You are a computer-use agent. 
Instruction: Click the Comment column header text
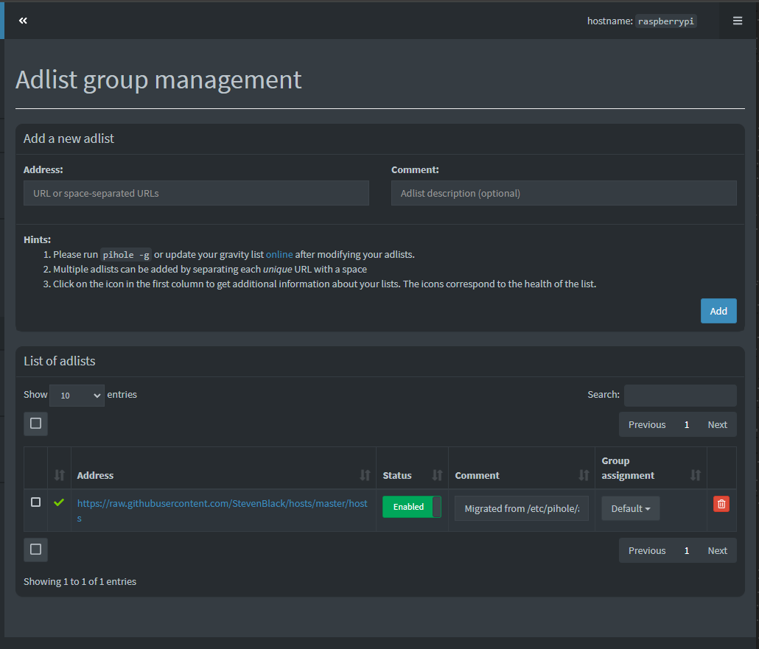477,475
